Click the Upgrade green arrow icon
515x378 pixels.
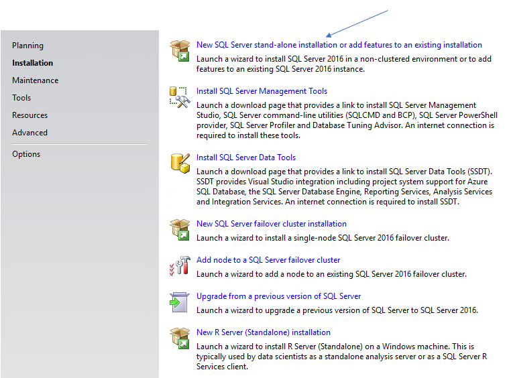coord(180,302)
